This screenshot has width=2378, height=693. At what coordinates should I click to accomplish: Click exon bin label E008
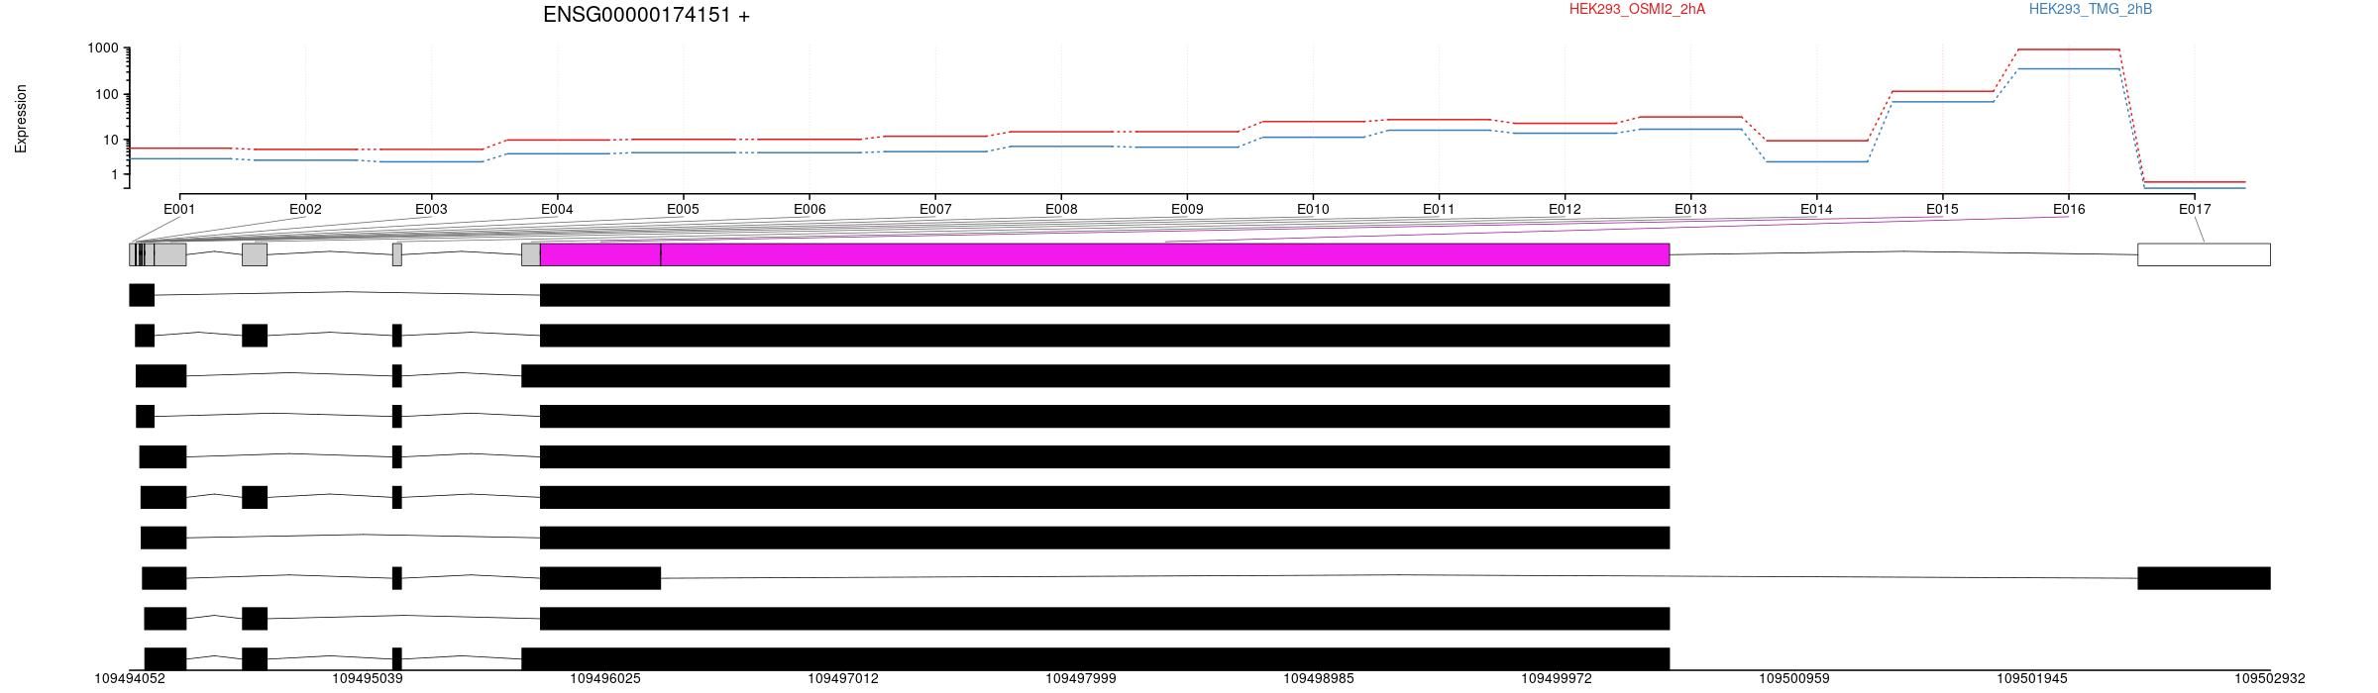point(1061,209)
